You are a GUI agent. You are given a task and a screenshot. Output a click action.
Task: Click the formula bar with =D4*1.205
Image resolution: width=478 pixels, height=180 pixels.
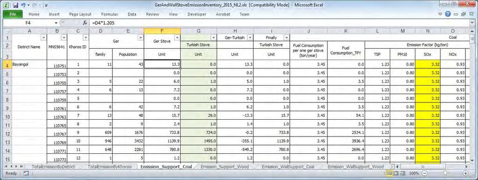(x=279, y=23)
